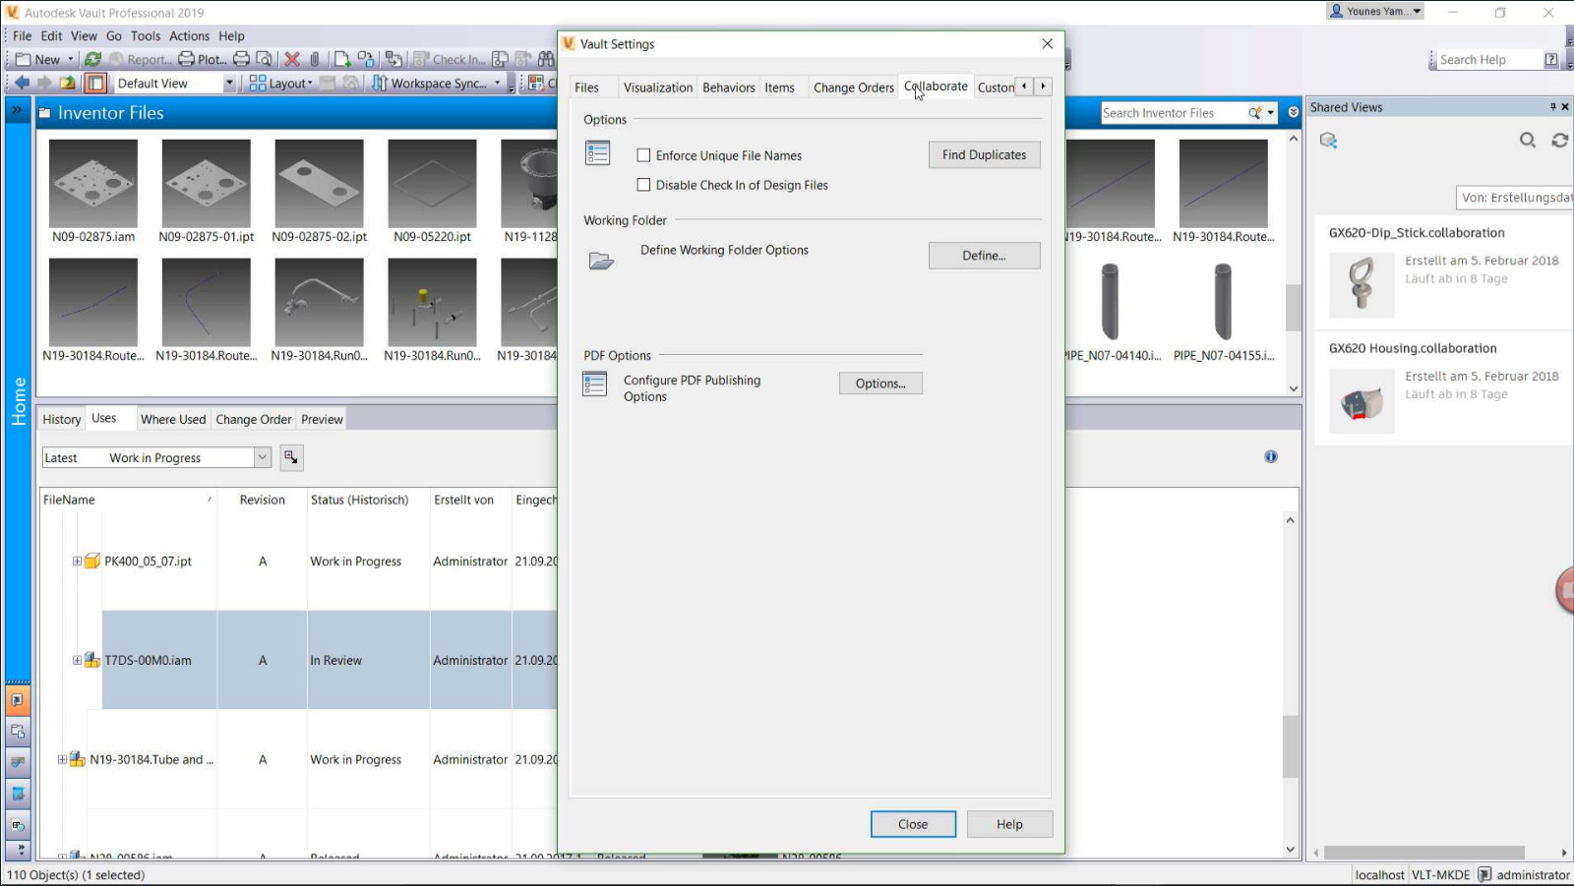Open the History tab in lower pane
This screenshot has width=1574, height=886.
coord(61,419)
